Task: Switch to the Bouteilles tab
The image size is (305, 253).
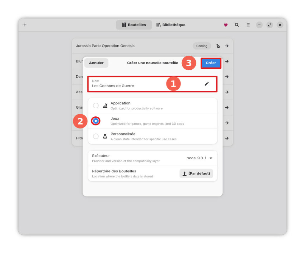Action: [134, 25]
